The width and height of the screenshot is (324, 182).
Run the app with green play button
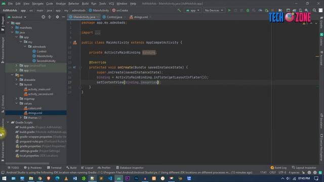coord(229,10)
